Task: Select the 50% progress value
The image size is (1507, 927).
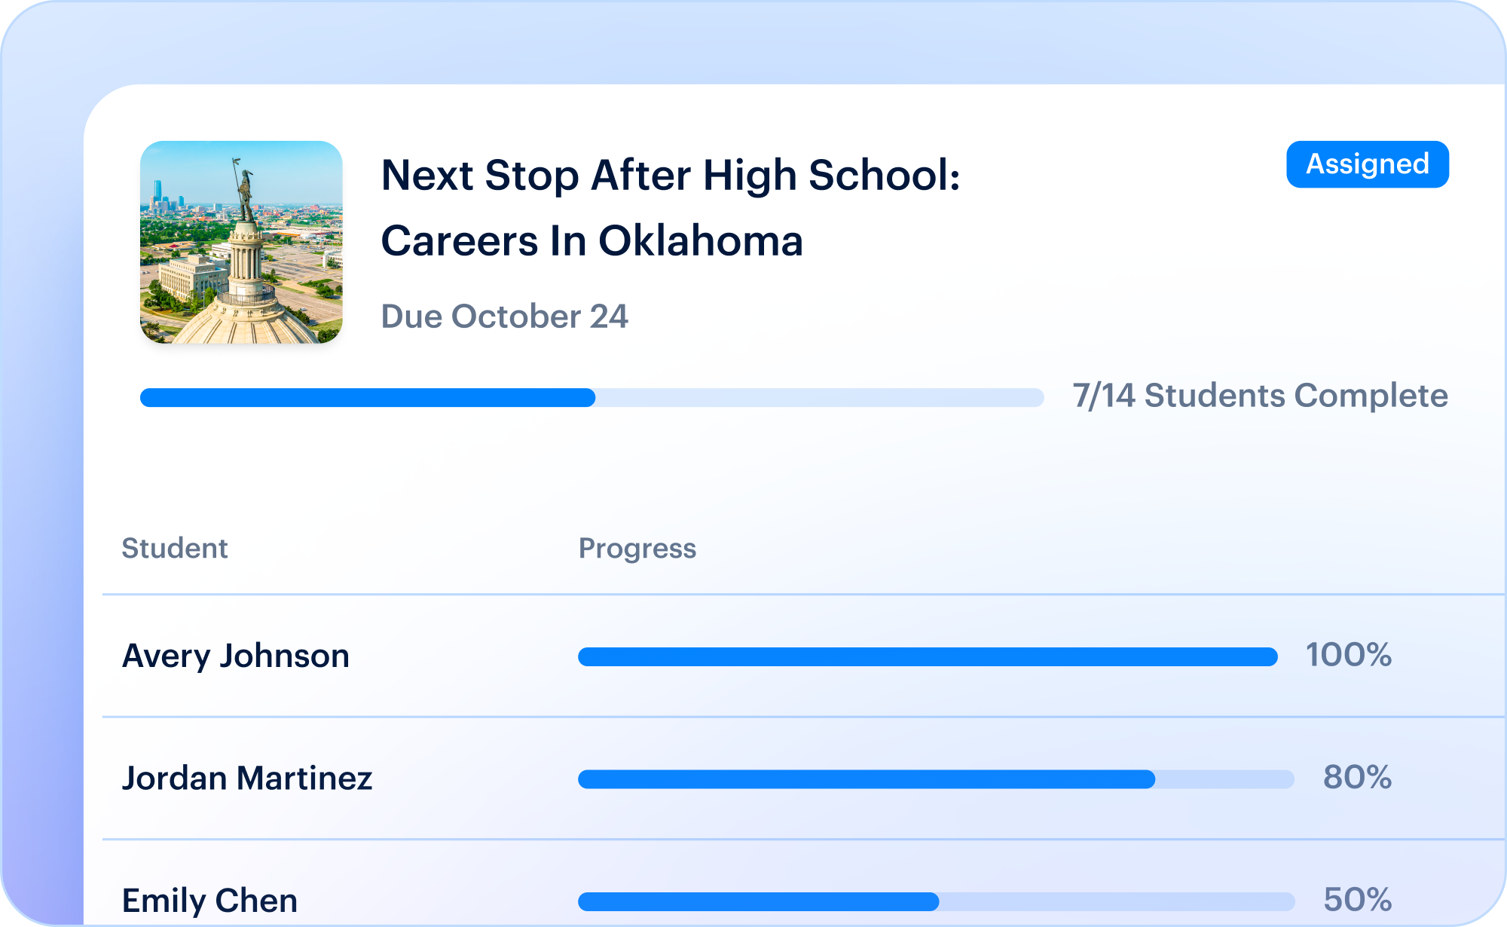Action: click(x=1357, y=900)
